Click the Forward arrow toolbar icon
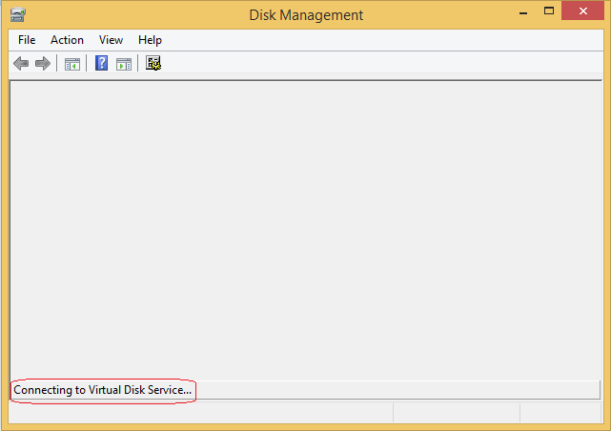Image resolution: width=611 pixels, height=431 pixels. [42, 64]
